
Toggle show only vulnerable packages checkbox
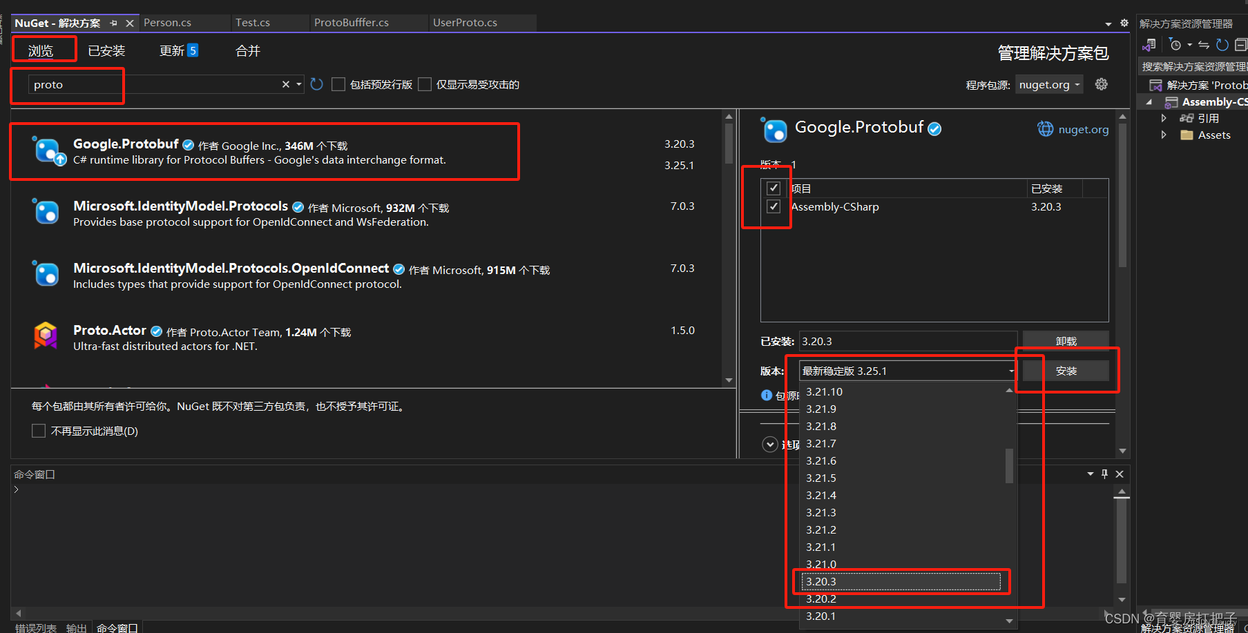pyautogui.click(x=425, y=84)
